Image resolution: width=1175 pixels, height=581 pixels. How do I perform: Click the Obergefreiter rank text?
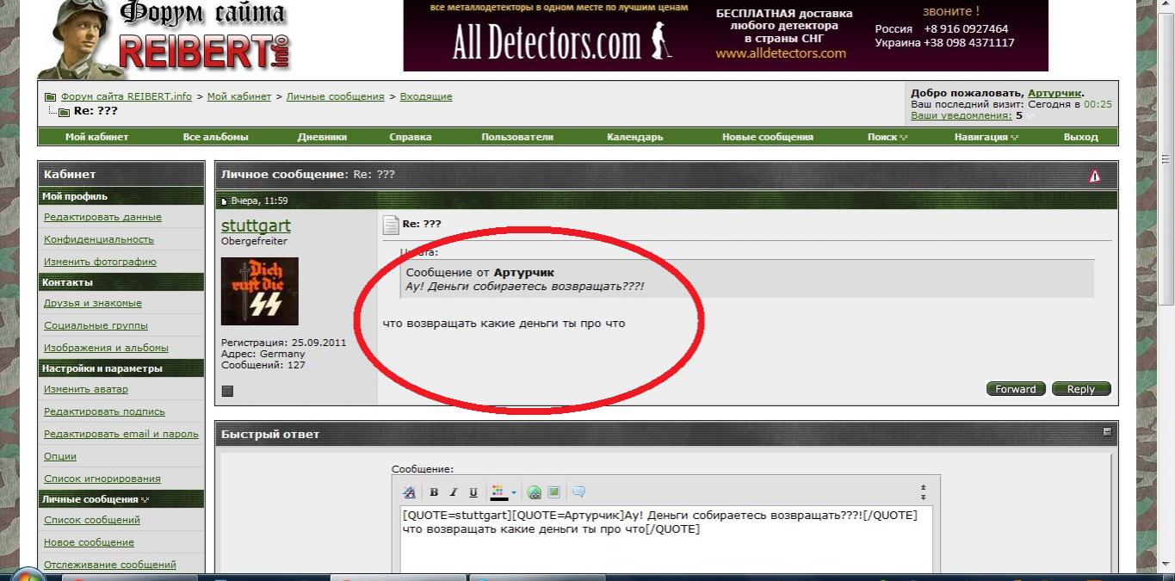(x=254, y=242)
